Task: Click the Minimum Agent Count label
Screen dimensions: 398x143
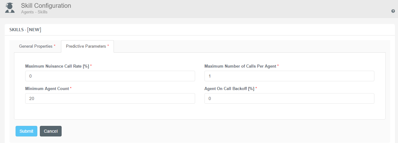Action: pyautogui.click(x=47, y=88)
